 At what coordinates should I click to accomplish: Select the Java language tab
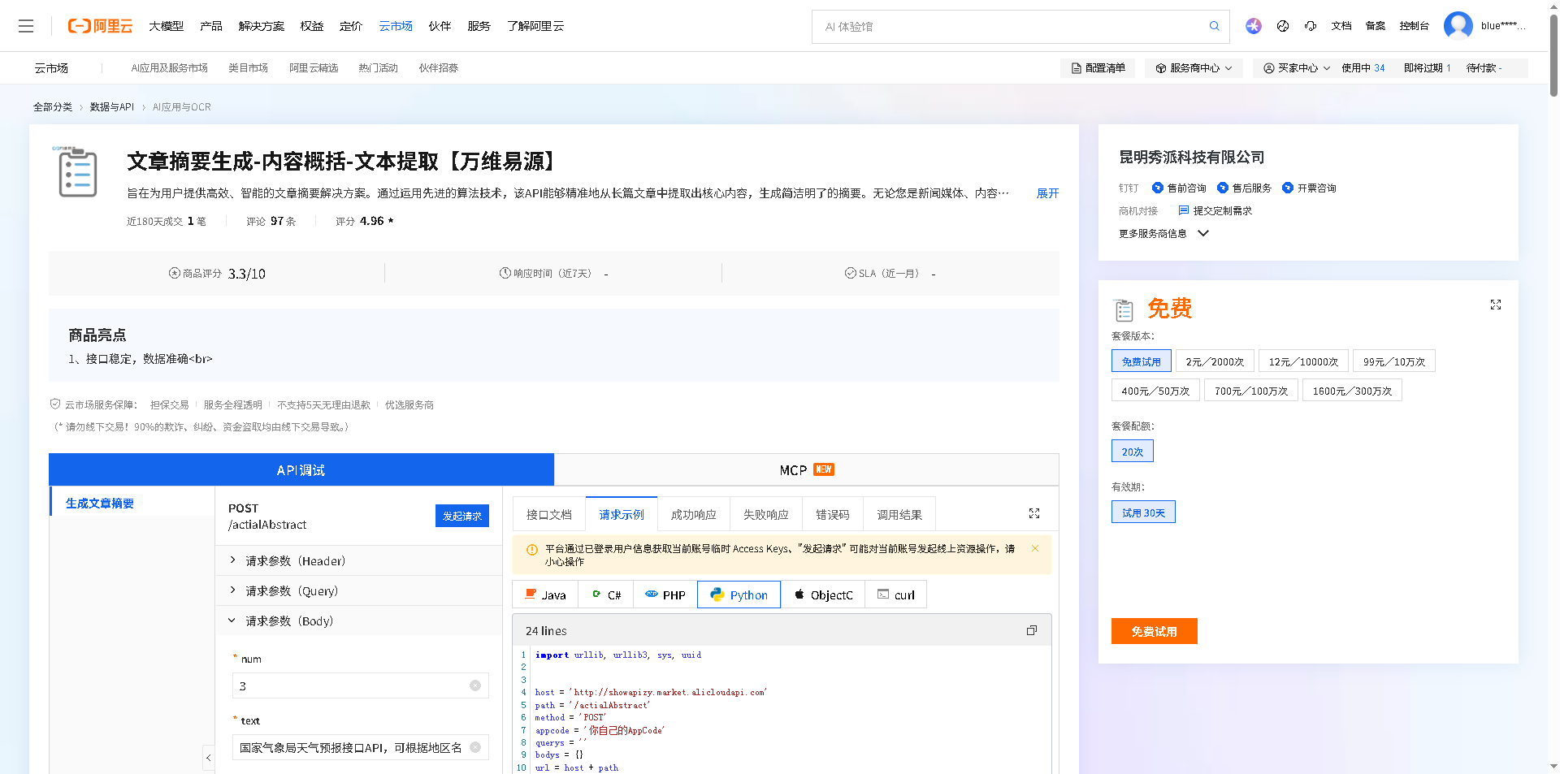coord(545,595)
